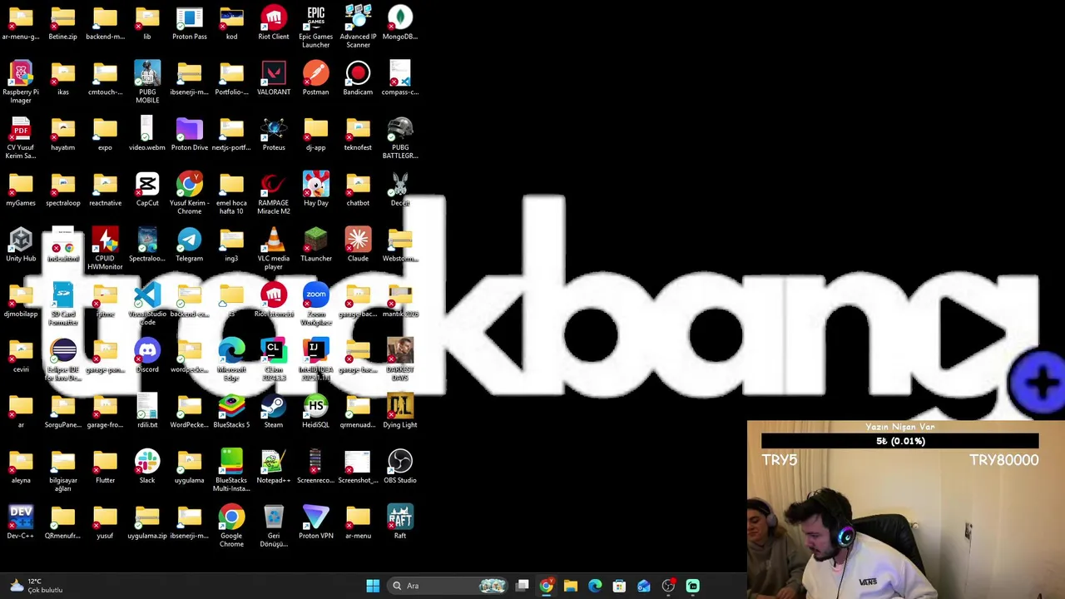The image size is (1065, 599).
Task: Open VLC media player shortcut
Action: [274, 249]
